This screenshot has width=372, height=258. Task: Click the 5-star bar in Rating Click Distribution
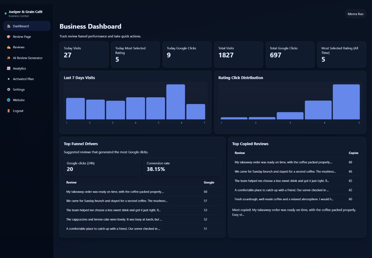[346, 102]
